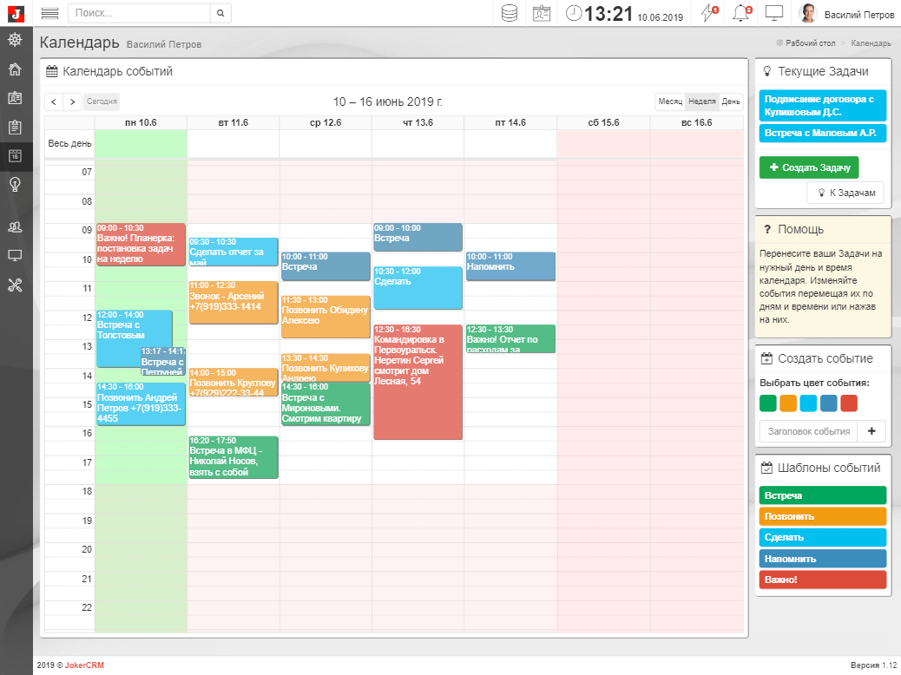This screenshot has height=675, width=901.
Task: Toggle the hamburger sidebar menu
Action: pos(49,13)
